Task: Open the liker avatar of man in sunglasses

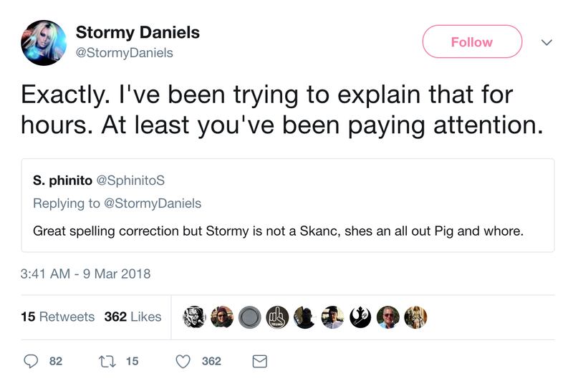Action: point(388,317)
